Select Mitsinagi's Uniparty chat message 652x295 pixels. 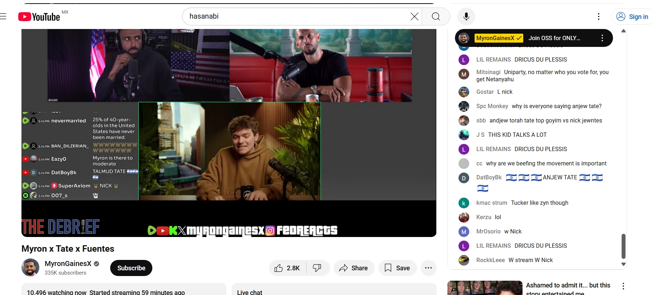pyautogui.click(x=542, y=76)
